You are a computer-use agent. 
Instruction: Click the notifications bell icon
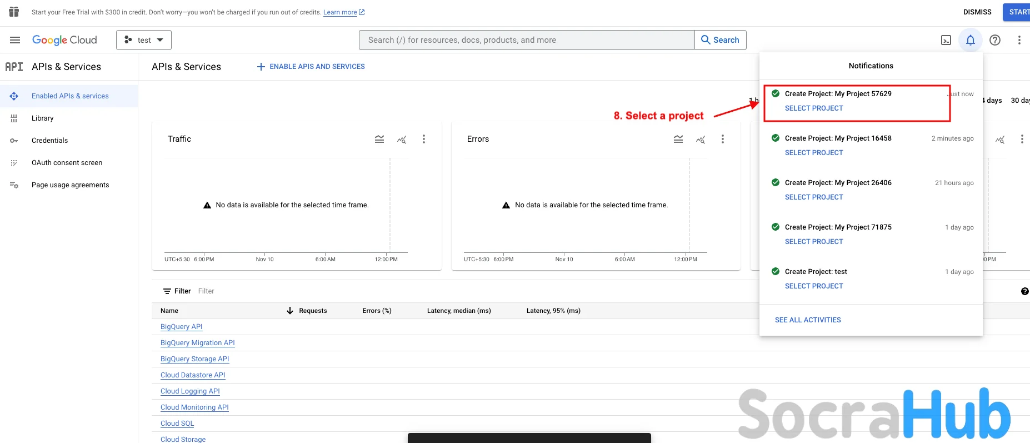tap(970, 40)
